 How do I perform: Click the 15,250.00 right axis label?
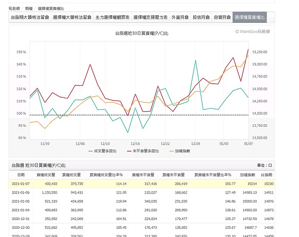(x=260, y=52)
